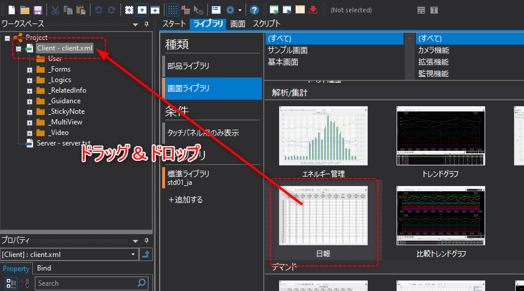The height and width of the screenshot is (291, 524).
Task: Toggle categorized view in property panel
Action: pos(11,283)
